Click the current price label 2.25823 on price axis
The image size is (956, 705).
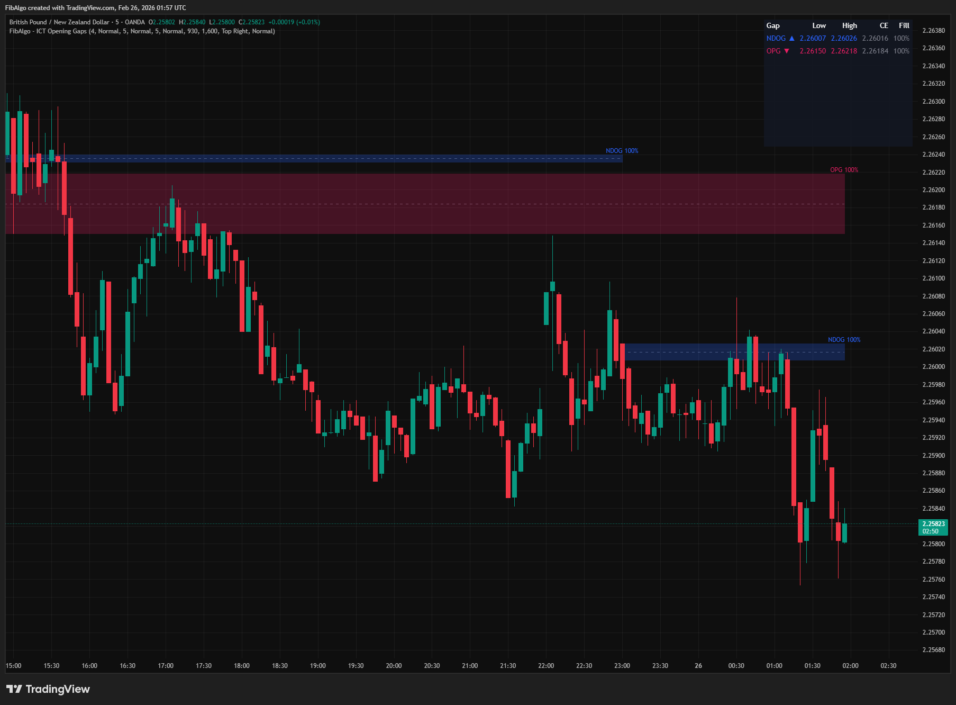coord(933,523)
